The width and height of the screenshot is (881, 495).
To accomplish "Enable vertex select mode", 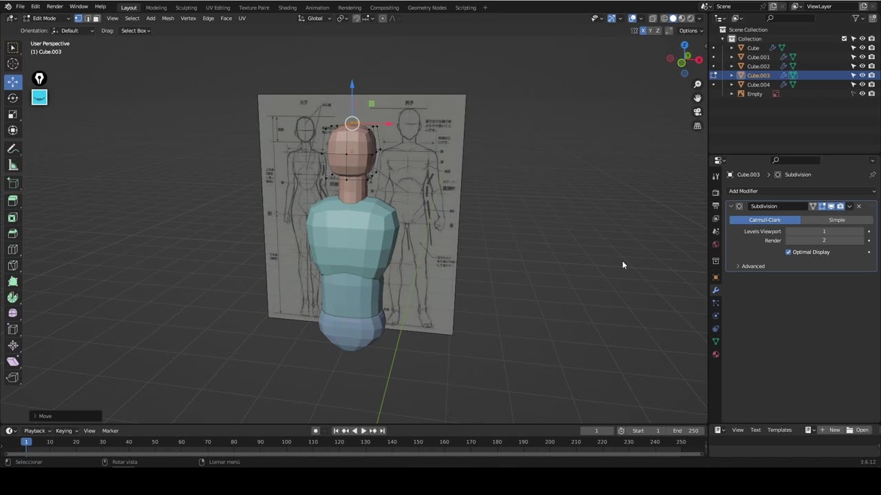I will pos(78,19).
